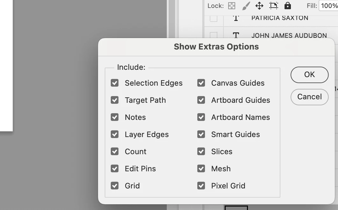
Task: Click the prevent artboard auto-nesting lock icon
Action: pyautogui.click(x=273, y=6)
